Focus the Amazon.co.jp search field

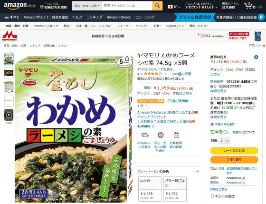point(127,6)
